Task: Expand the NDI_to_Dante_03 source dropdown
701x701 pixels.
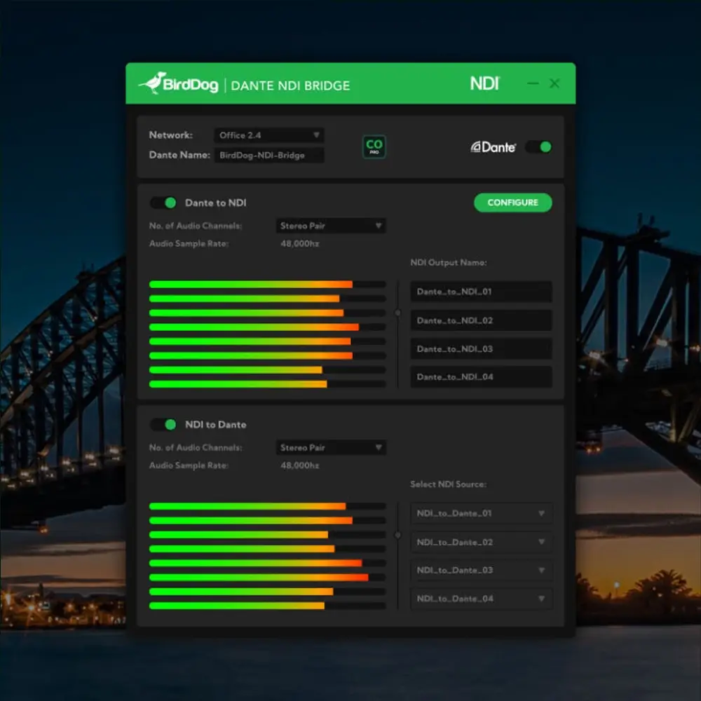Action: point(482,571)
